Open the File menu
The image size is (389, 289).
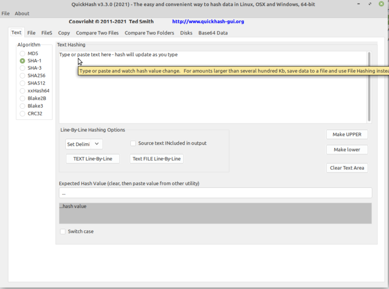click(6, 13)
